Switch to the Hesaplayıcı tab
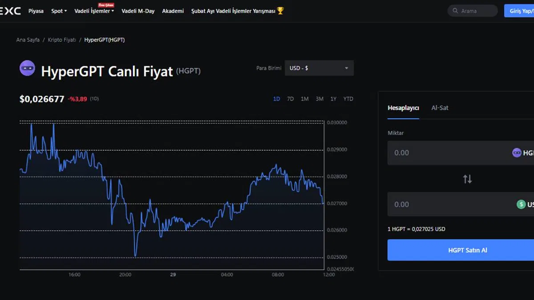Screen dimensions: 534x300 403,108
